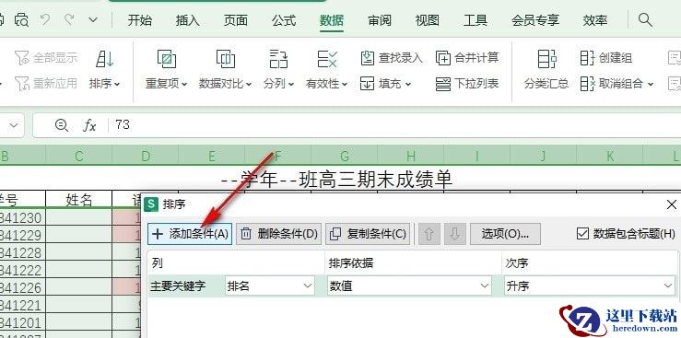The height and width of the screenshot is (338, 681).
Task: Click the print preview icon in quick toolbar
Action: coord(21,20)
